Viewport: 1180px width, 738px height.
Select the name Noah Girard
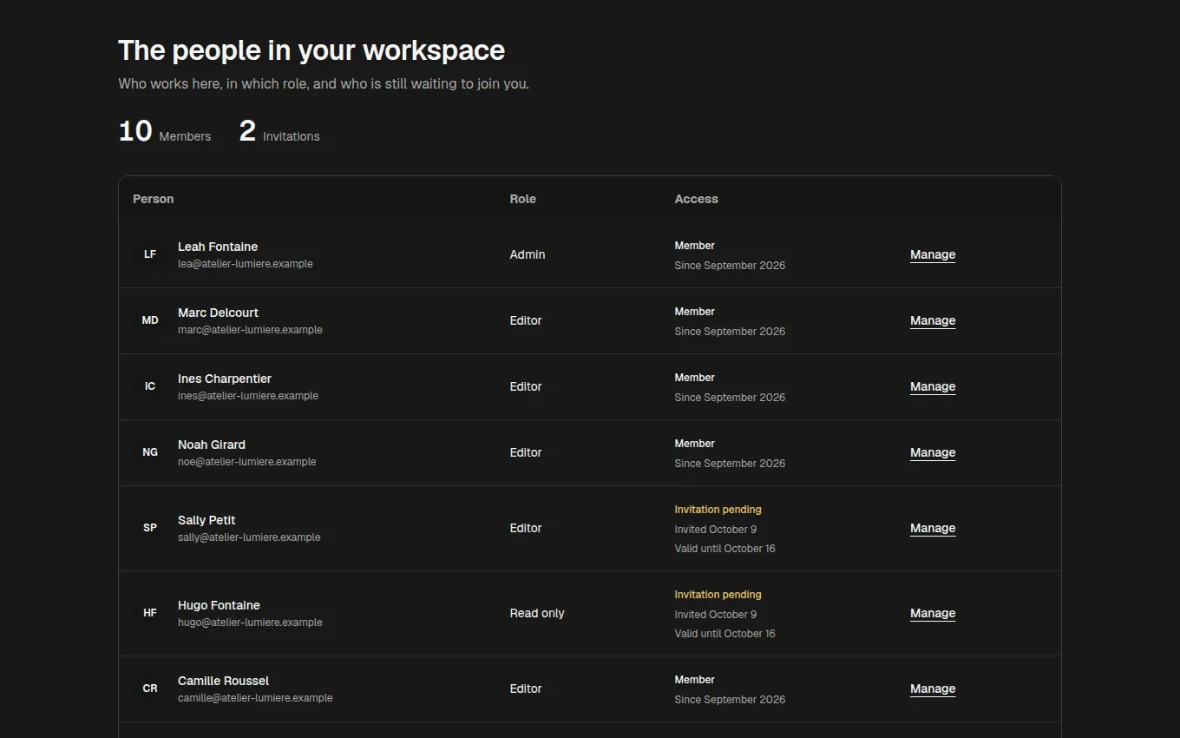pos(212,445)
